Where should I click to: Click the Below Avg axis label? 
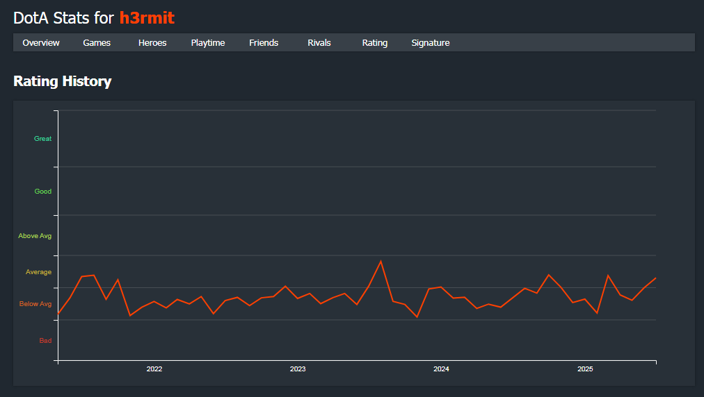(x=35, y=304)
